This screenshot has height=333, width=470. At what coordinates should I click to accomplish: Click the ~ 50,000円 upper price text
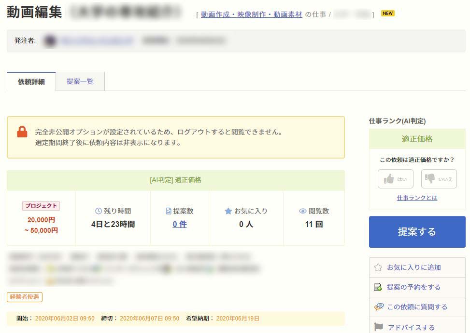[x=41, y=230]
